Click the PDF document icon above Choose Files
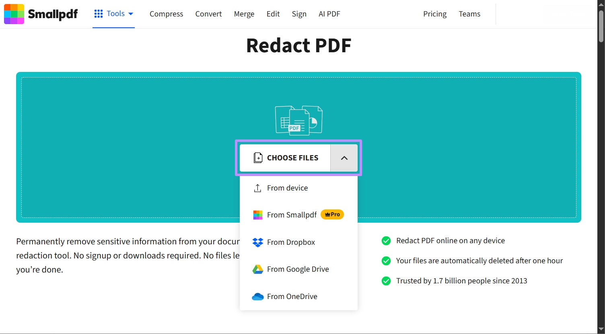605x334 pixels. [298, 120]
